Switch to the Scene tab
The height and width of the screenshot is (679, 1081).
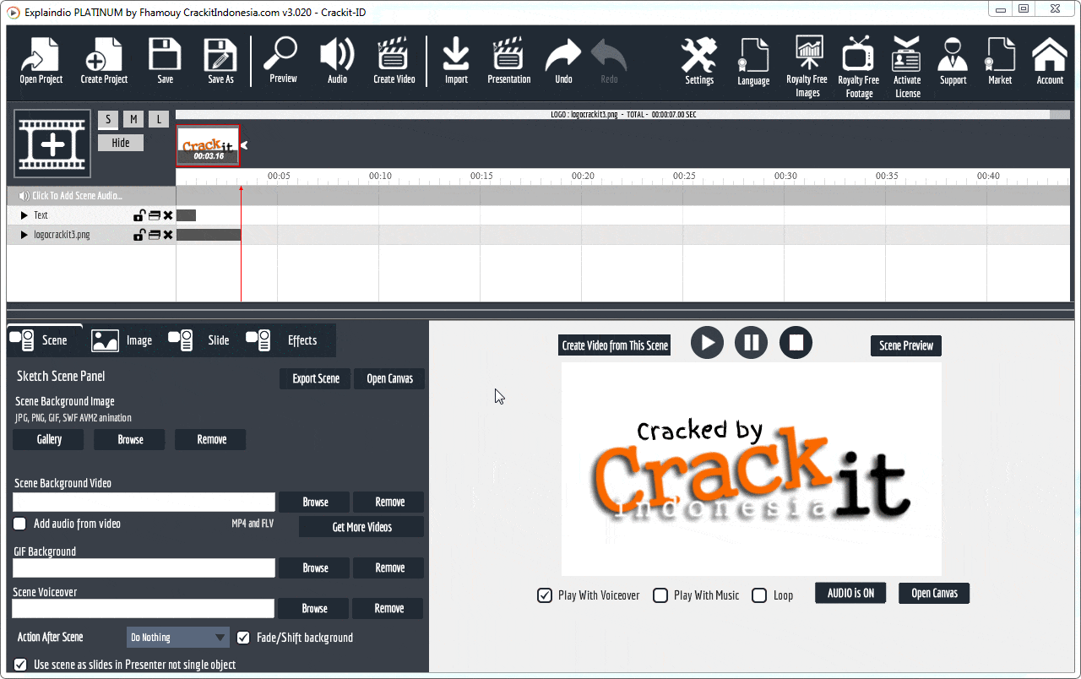[44, 340]
